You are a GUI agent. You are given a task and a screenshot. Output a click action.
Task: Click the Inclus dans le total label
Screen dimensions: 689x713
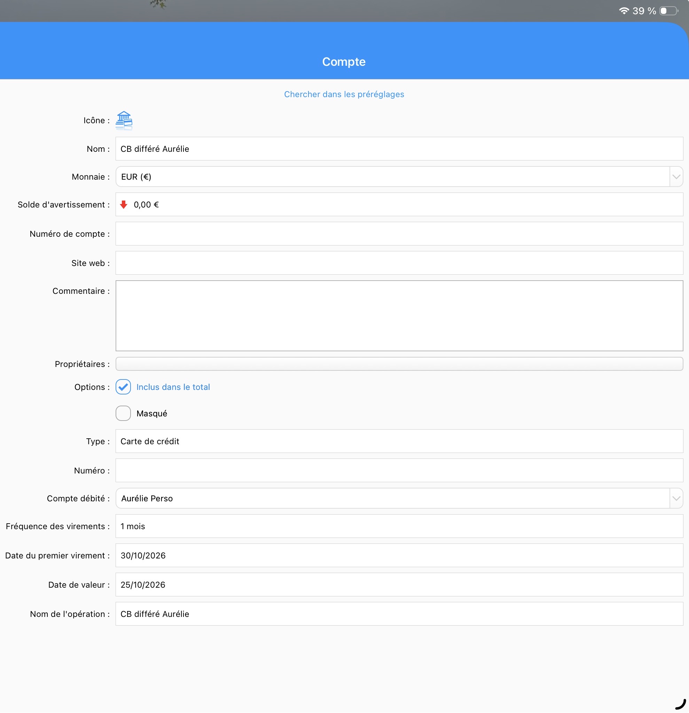click(173, 387)
